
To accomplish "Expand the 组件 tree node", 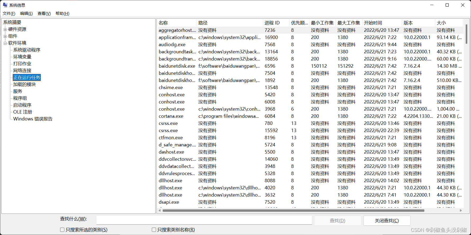I will pyautogui.click(x=5, y=36).
